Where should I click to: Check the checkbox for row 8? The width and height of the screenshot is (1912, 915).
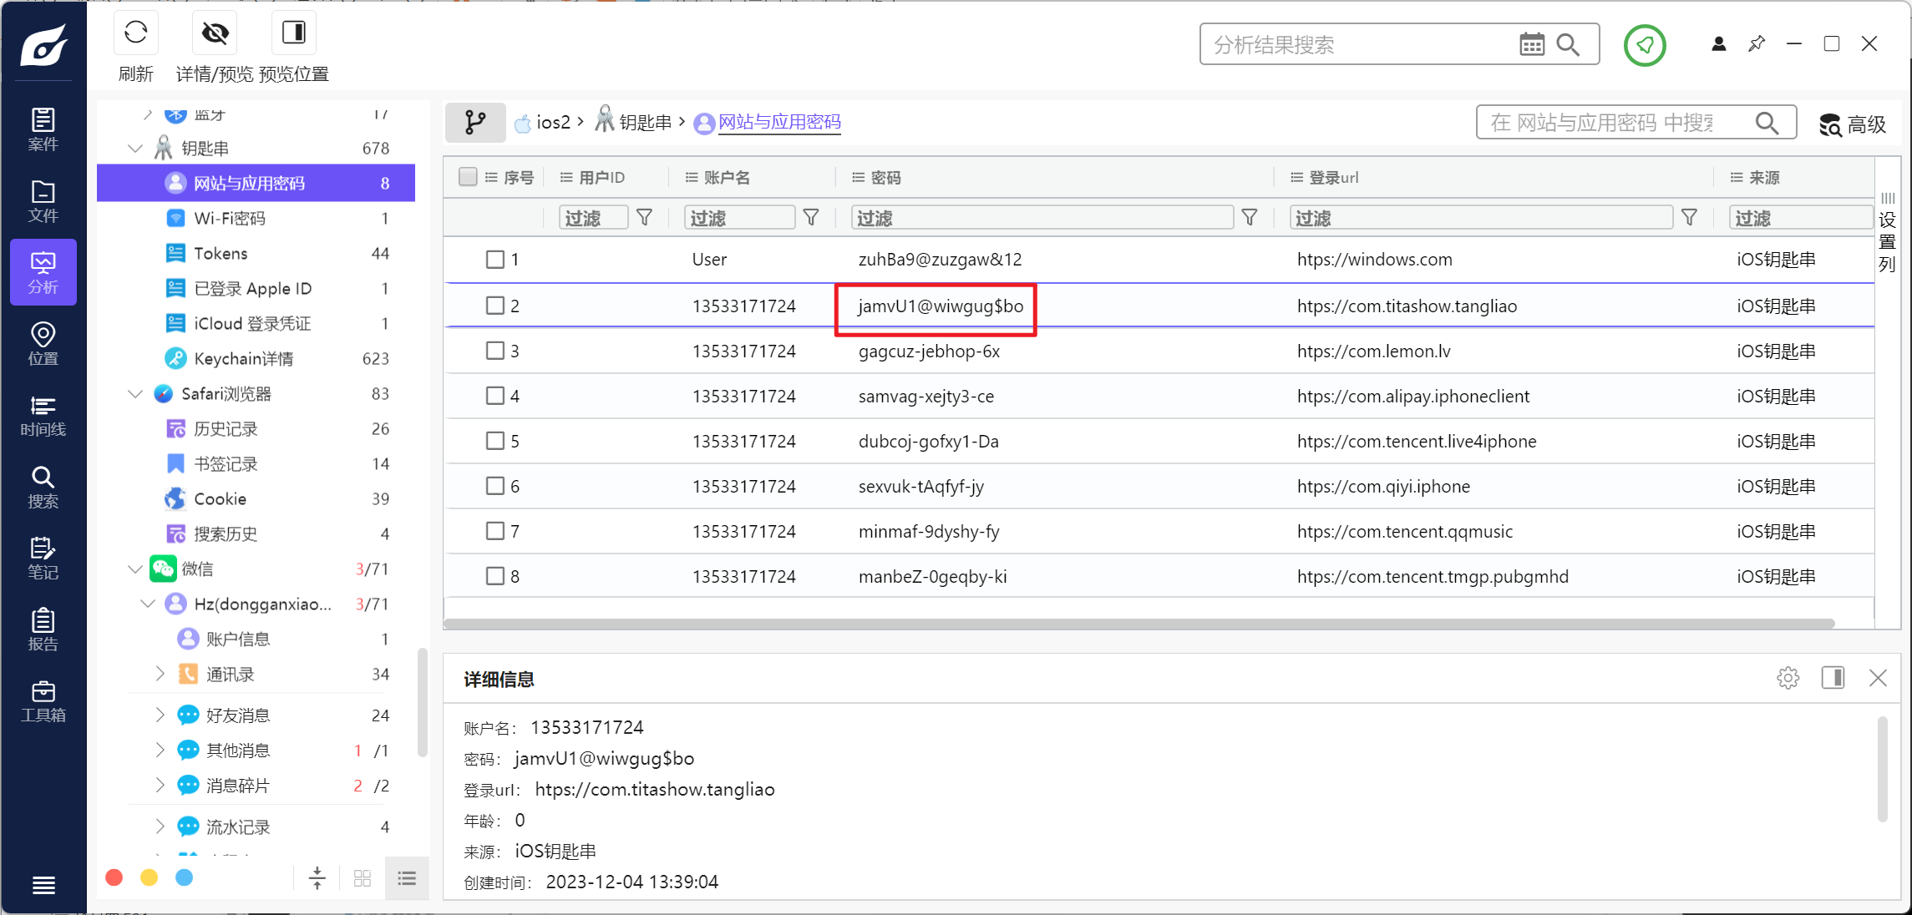[495, 576]
